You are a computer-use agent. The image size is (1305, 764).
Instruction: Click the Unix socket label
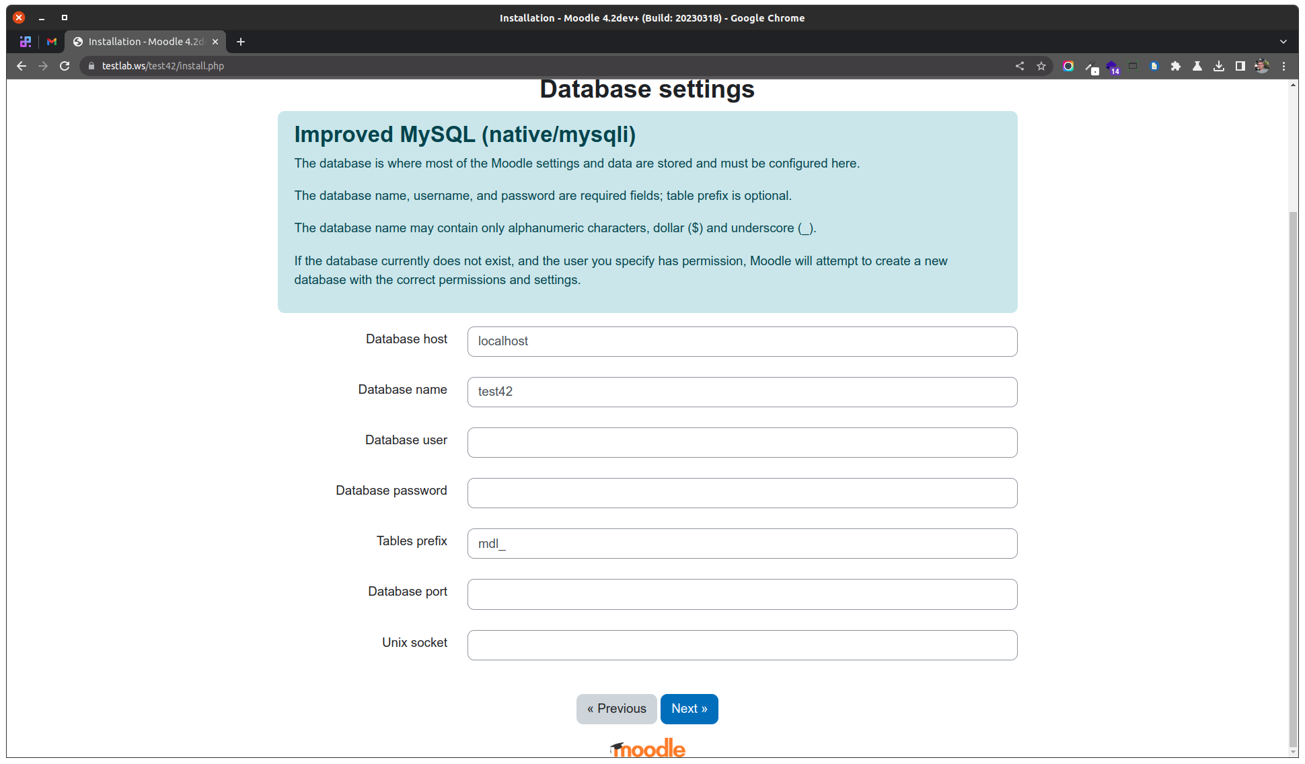tap(414, 643)
